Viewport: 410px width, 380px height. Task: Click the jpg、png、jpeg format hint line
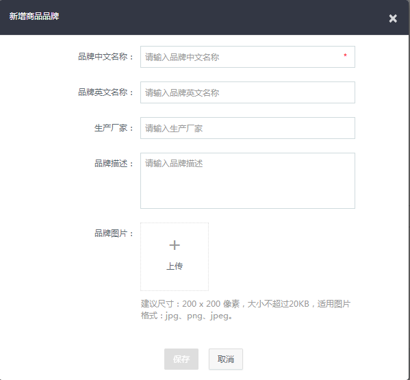[x=186, y=316]
